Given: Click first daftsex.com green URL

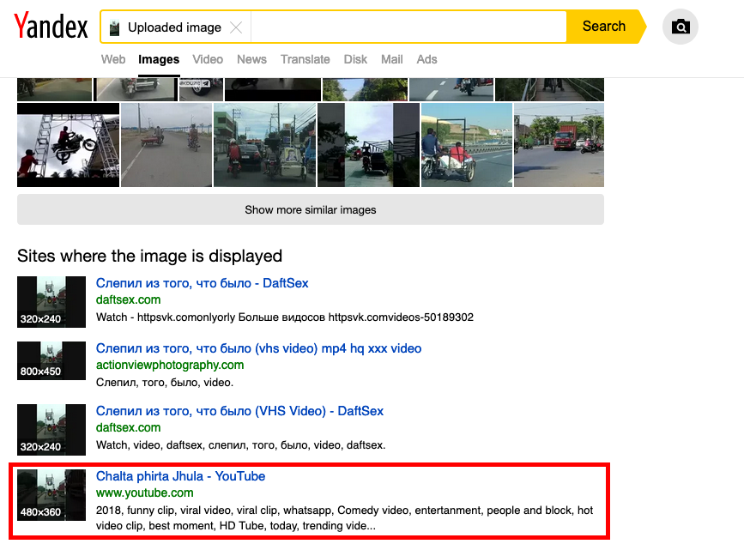Looking at the screenshot, I should pyautogui.click(x=128, y=299).
